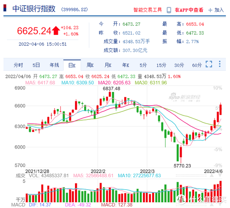Click the 6000 price axis label
Viewport: 230px width, 208px height.
20,147
